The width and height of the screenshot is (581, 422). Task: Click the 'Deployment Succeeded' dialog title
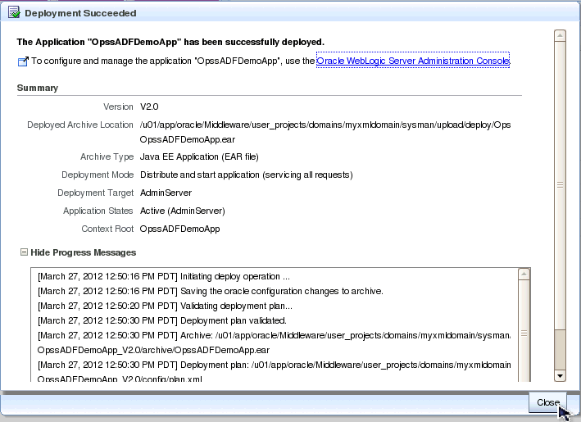click(80, 13)
